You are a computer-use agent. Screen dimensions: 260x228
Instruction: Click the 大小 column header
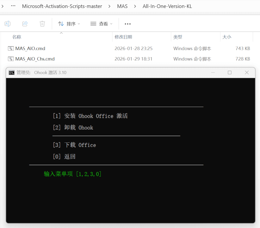[x=227, y=37]
